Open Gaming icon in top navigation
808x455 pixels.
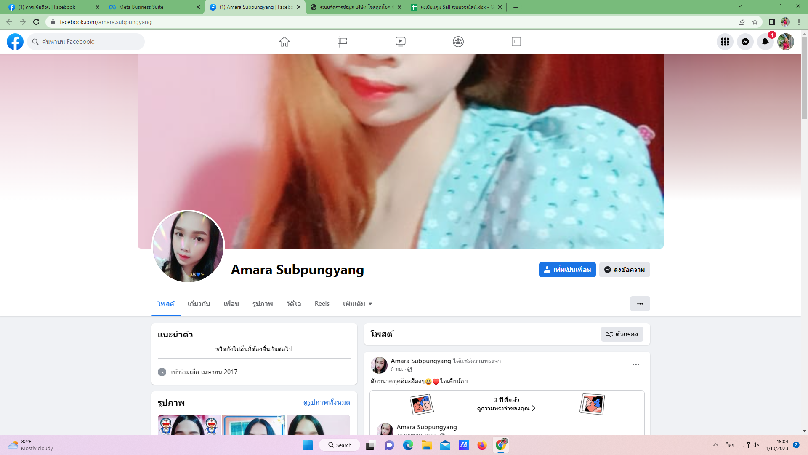click(516, 42)
